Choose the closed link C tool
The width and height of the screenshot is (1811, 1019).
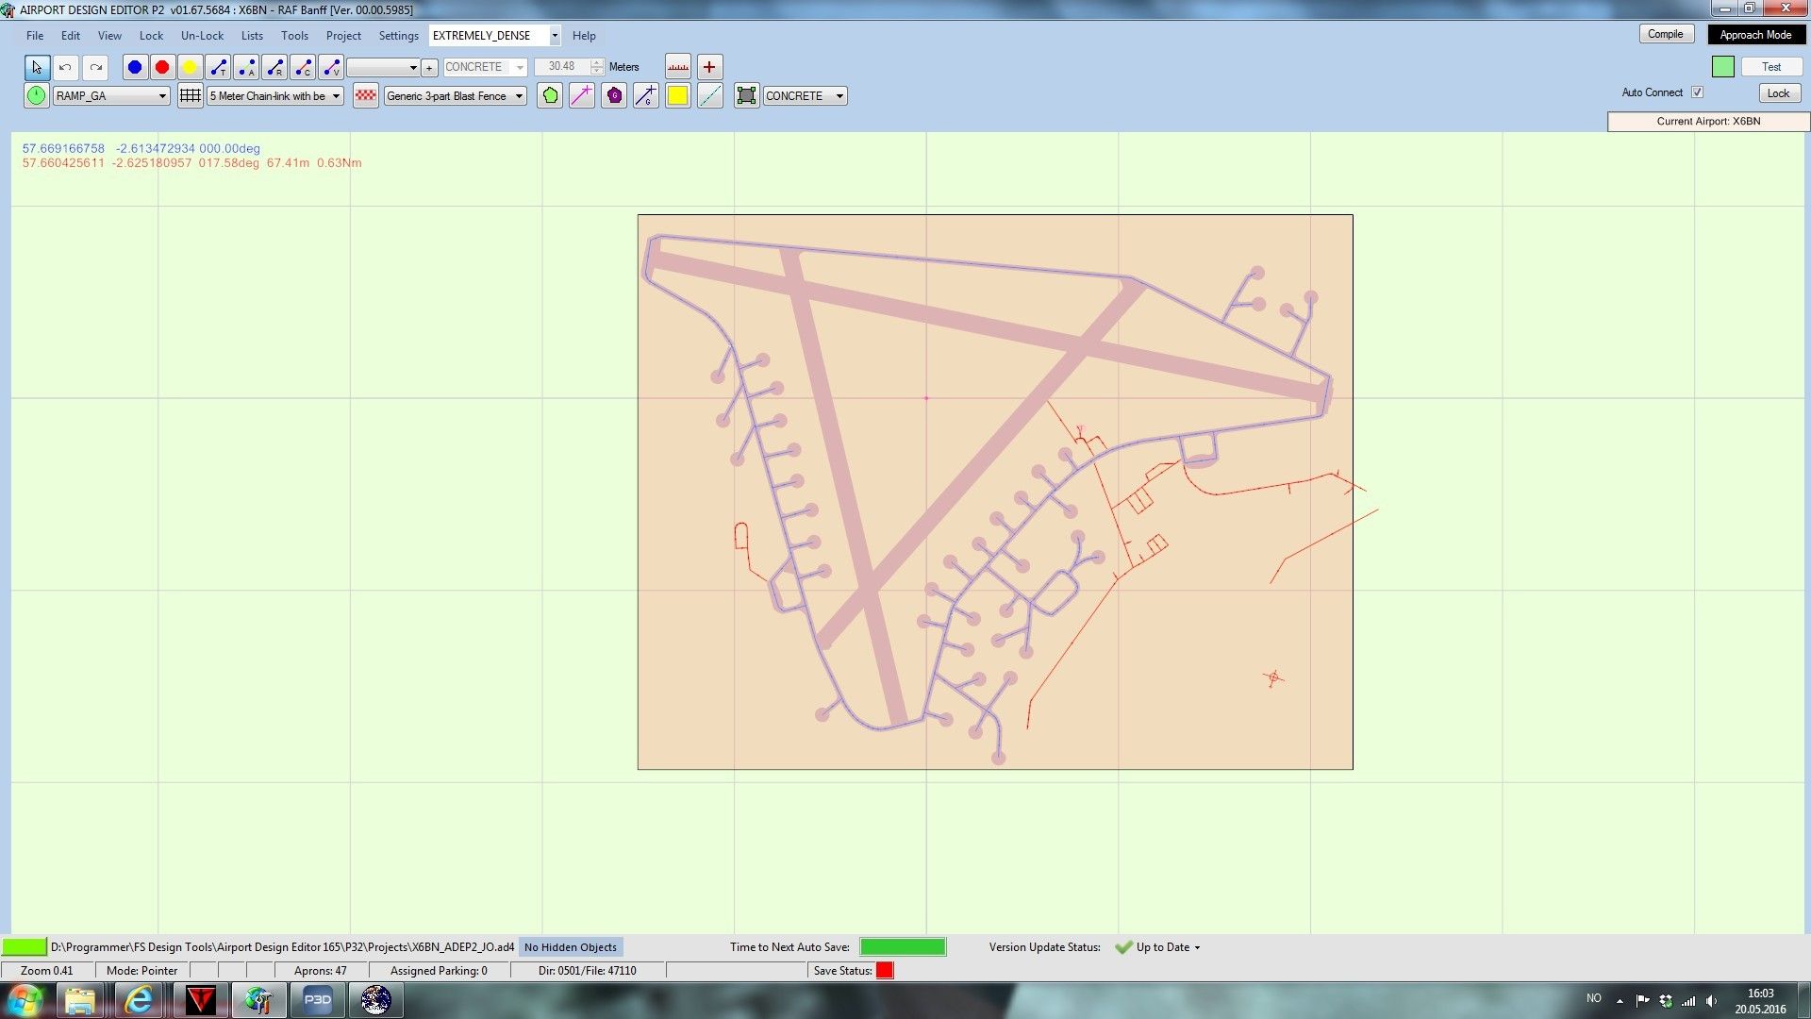(x=303, y=67)
